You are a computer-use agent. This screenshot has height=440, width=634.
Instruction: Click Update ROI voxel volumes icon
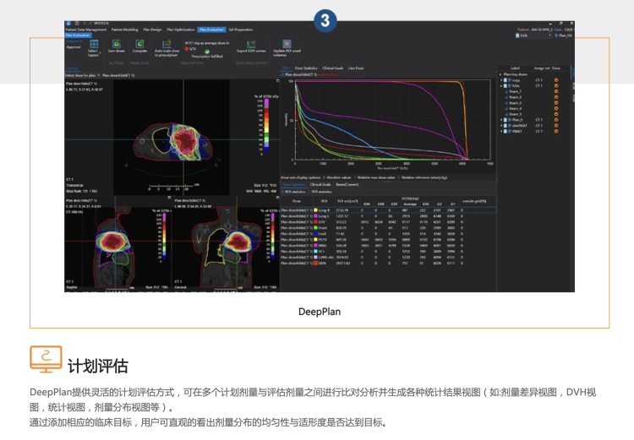tap(287, 44)
